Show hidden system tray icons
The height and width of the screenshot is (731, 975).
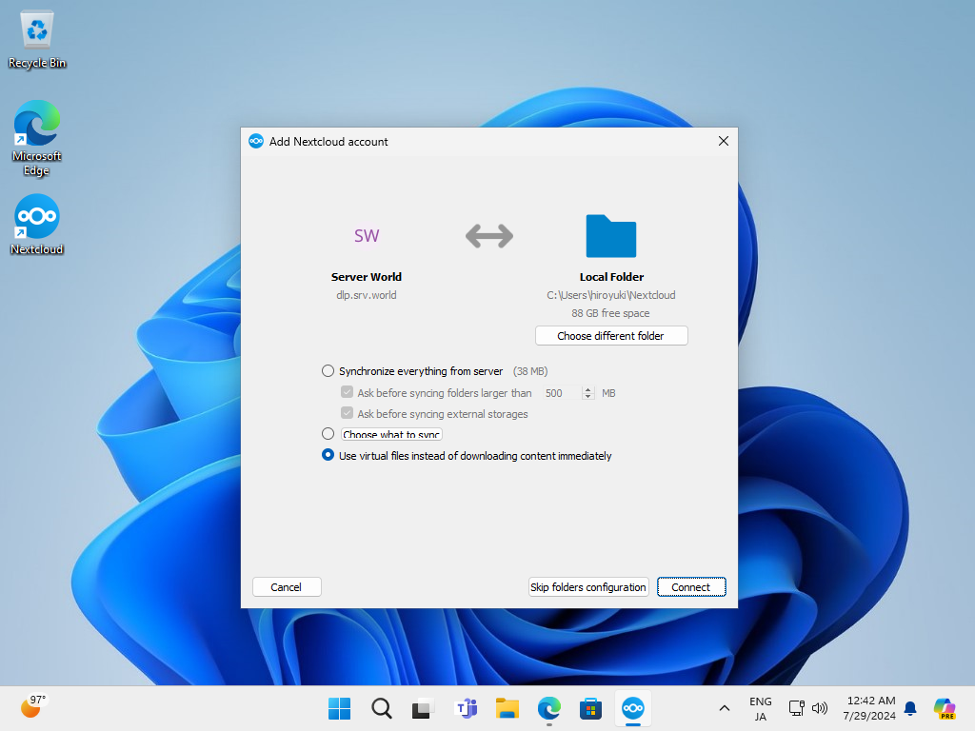[725, 708]
